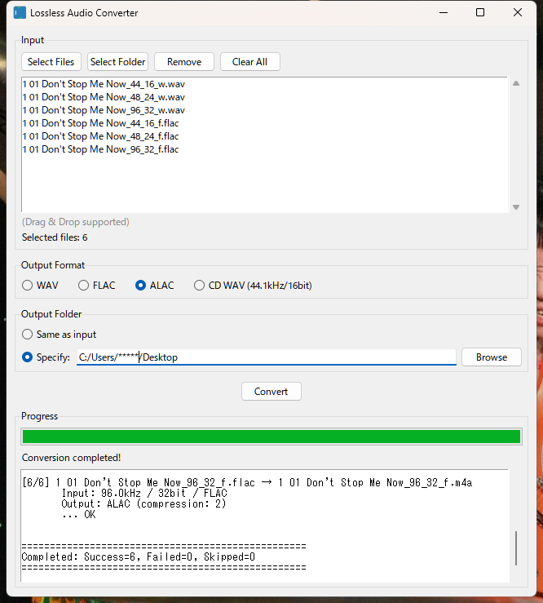Select CD WAV (44.1kHz/16bit) format
543x603 pixels.
tap(253, 286)
